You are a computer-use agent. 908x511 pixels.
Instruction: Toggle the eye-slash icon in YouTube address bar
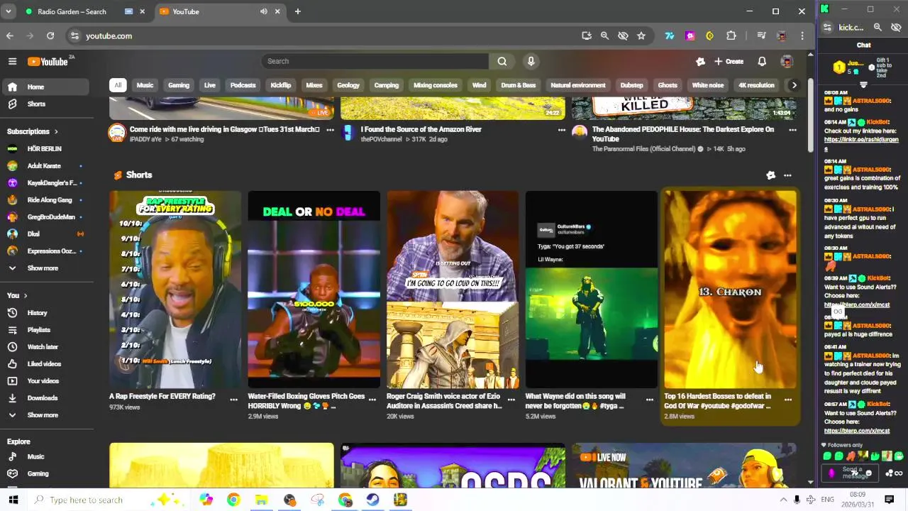pyautogui.click(x=623, y=35)
